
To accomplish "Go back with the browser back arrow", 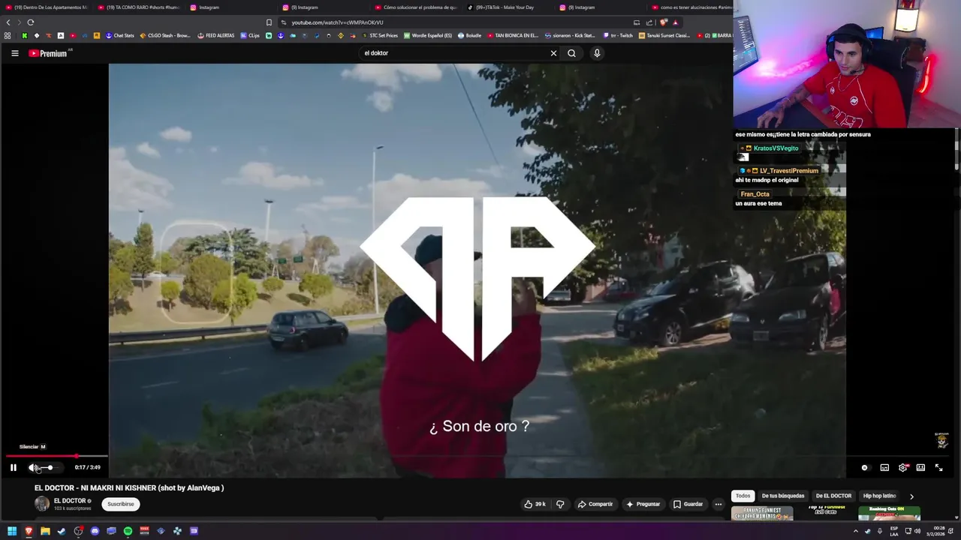I will point(8,22).
